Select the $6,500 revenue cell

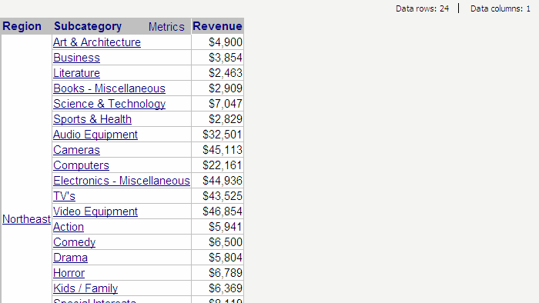217,242
